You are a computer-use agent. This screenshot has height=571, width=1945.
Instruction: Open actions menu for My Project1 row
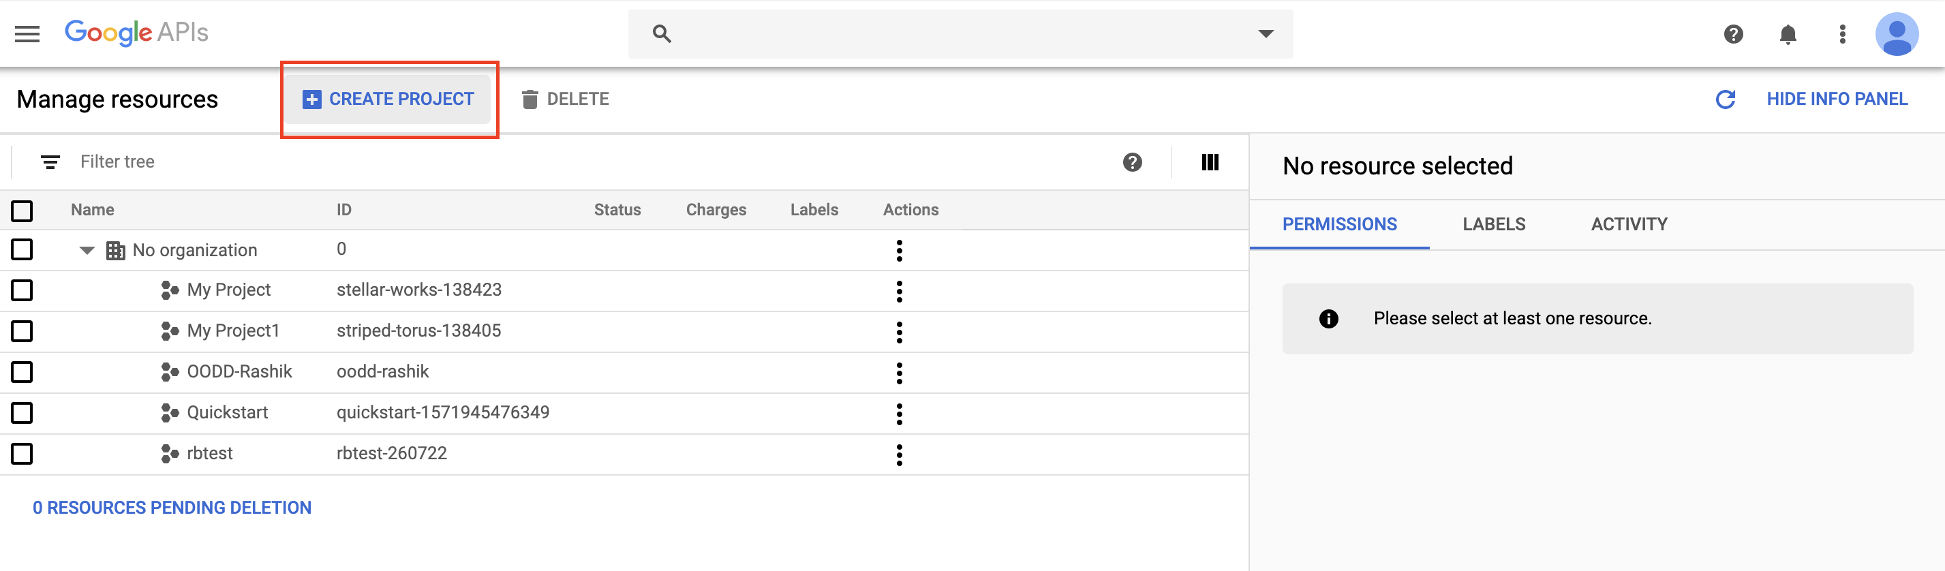point(898,332)
